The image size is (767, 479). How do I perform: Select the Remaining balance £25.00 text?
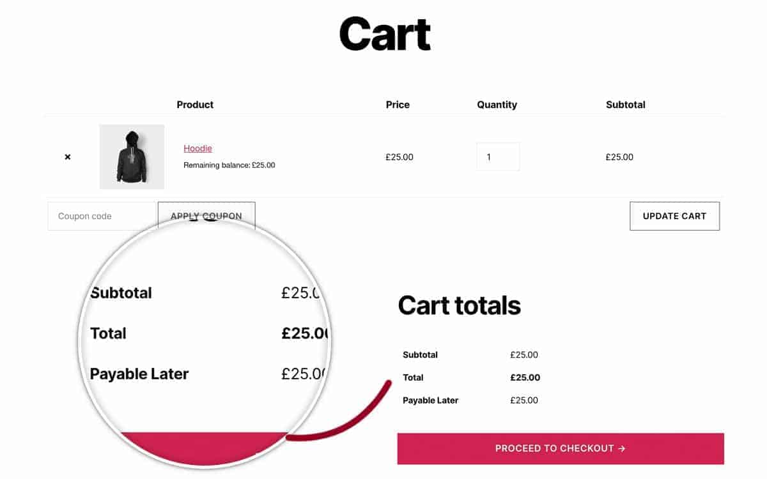point(229,165)
